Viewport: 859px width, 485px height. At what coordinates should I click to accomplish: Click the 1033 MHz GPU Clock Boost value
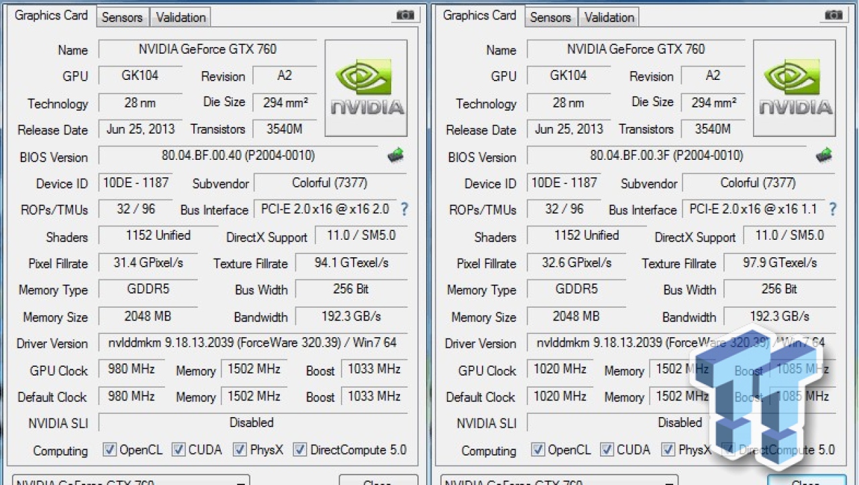374,369
